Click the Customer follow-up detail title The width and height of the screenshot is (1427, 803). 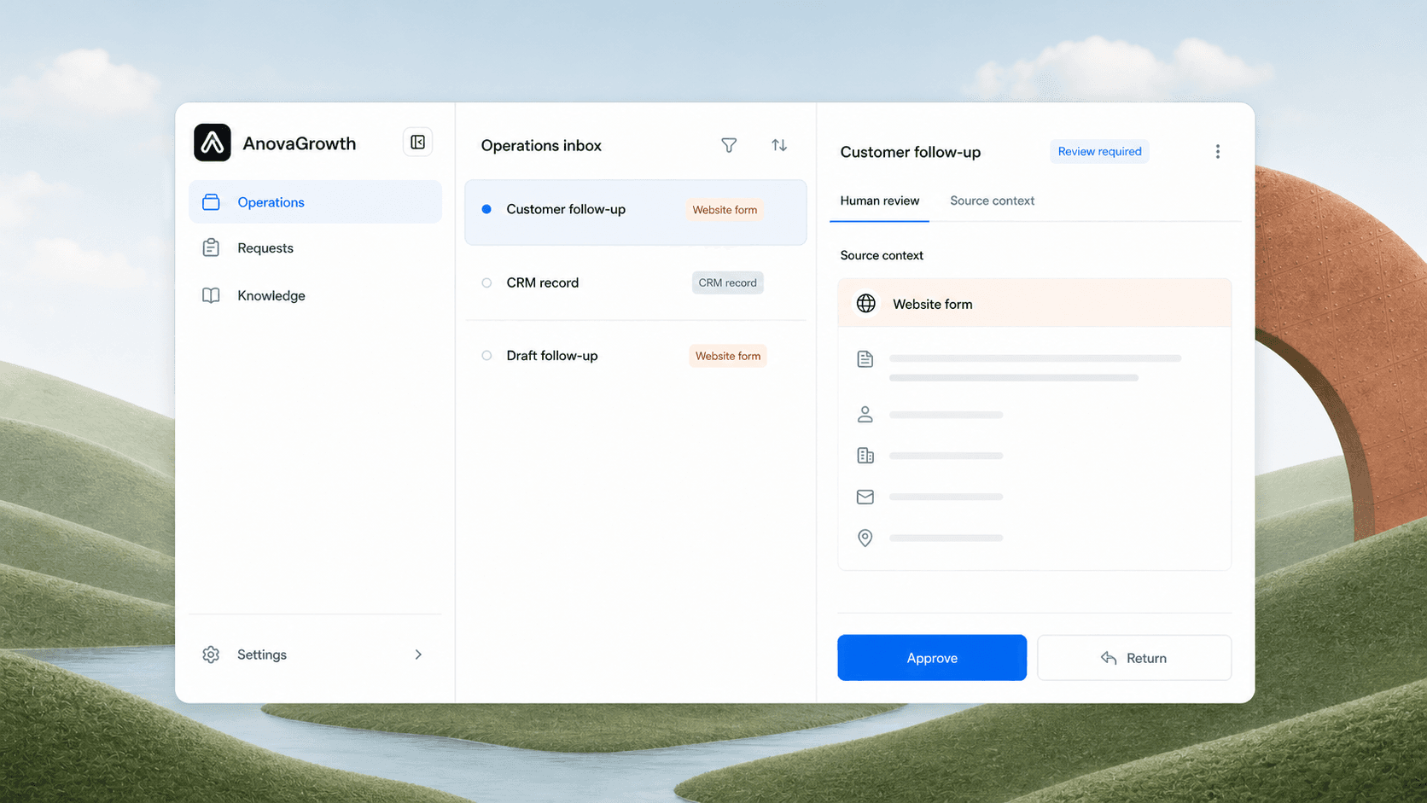(x=911, y=152)
